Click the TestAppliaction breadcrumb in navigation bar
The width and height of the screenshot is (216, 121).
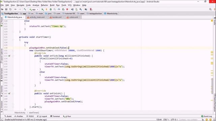point(10,13)
